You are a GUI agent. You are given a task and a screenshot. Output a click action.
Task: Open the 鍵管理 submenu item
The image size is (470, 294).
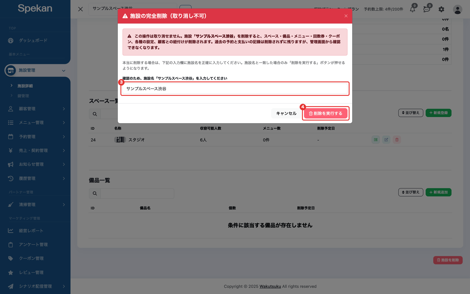[x=23, y=96]
